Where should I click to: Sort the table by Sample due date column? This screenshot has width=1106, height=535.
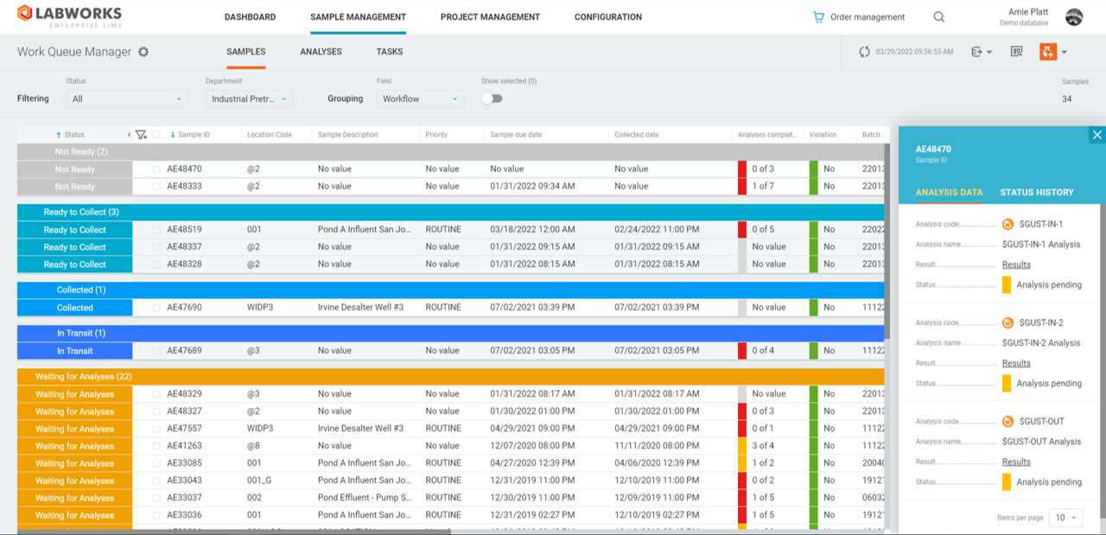pos(516,135)
